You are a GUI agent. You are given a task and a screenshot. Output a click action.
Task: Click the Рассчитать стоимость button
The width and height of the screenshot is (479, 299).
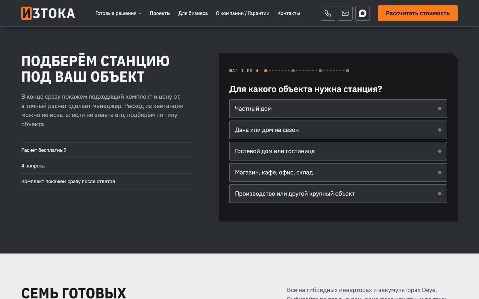(418, 13)
